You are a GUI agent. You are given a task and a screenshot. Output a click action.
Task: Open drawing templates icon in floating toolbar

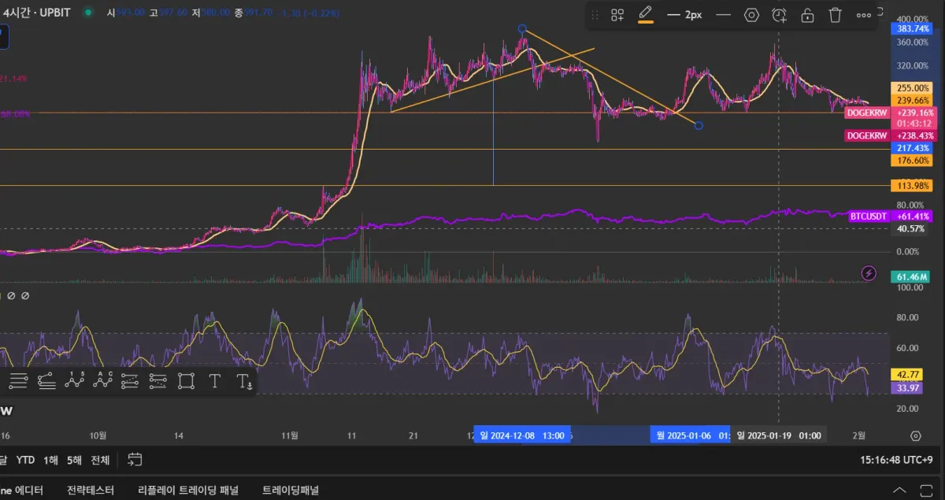617,15
